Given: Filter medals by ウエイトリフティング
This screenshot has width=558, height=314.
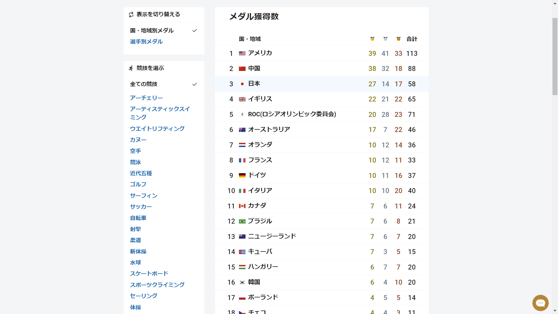Looking at the screenshot, I should [157, 129].
